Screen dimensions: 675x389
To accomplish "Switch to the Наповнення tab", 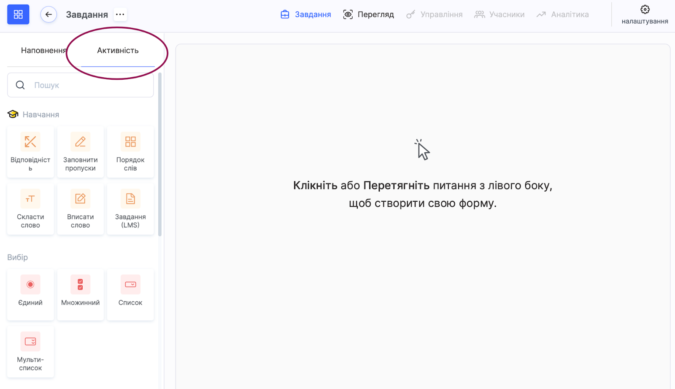I will coord(43,51).
